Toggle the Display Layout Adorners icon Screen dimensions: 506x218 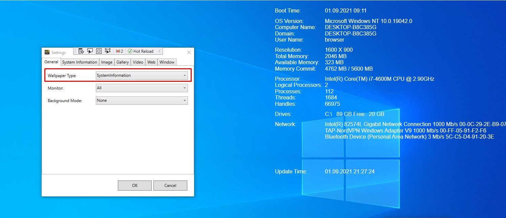point(99,51)
